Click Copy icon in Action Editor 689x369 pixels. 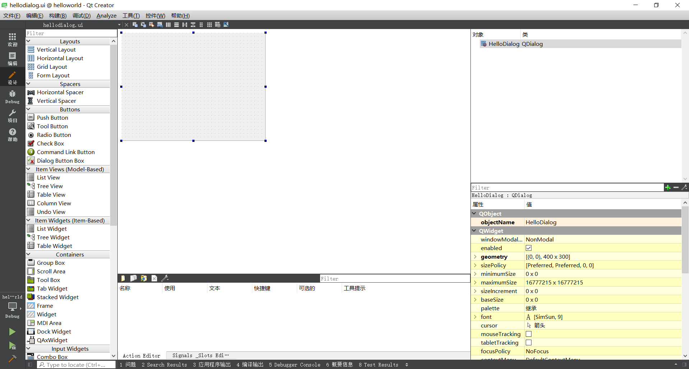point(133,278)
